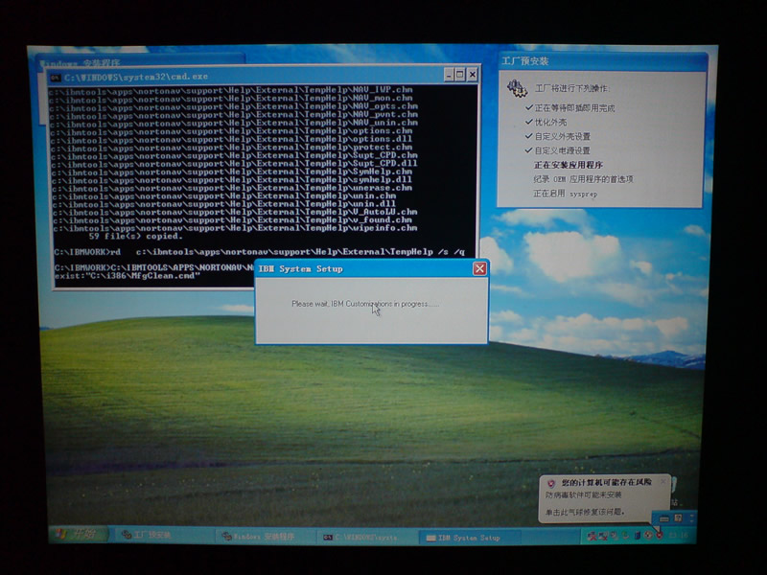Click the shield icon in the security balloon

click(550, 484)
